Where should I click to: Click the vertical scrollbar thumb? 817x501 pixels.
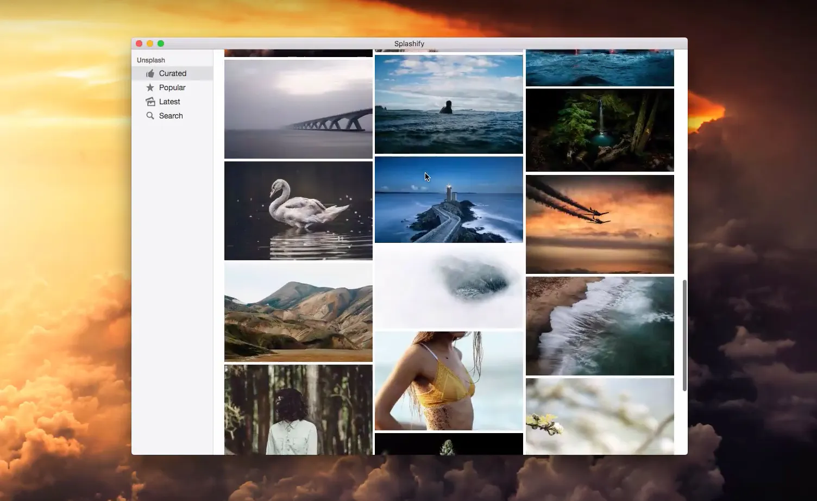click(684, 335)
